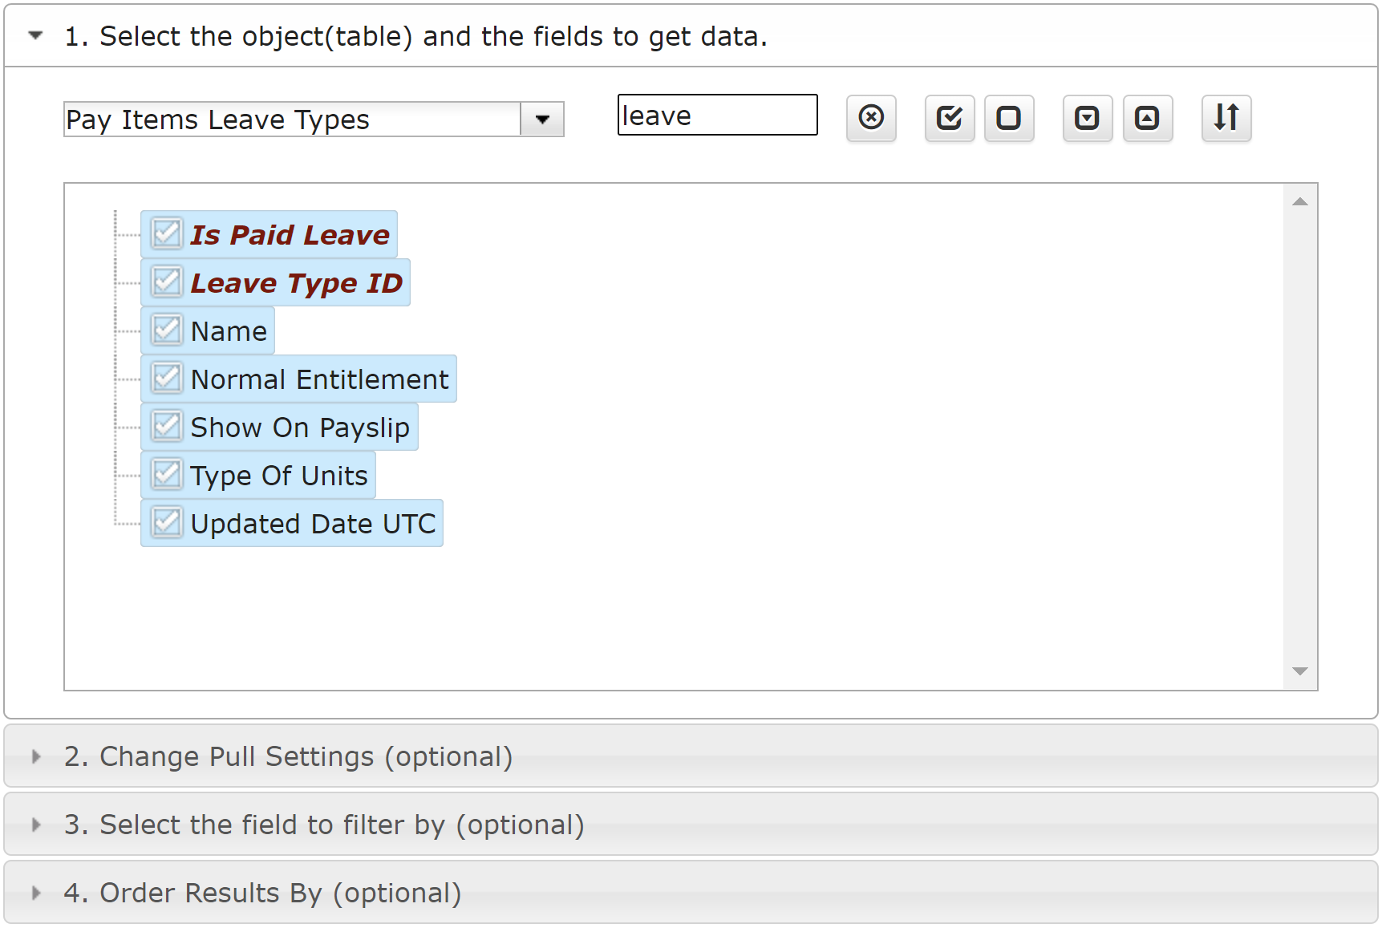
Task: Click the check all fields icon
Action: 950,118
